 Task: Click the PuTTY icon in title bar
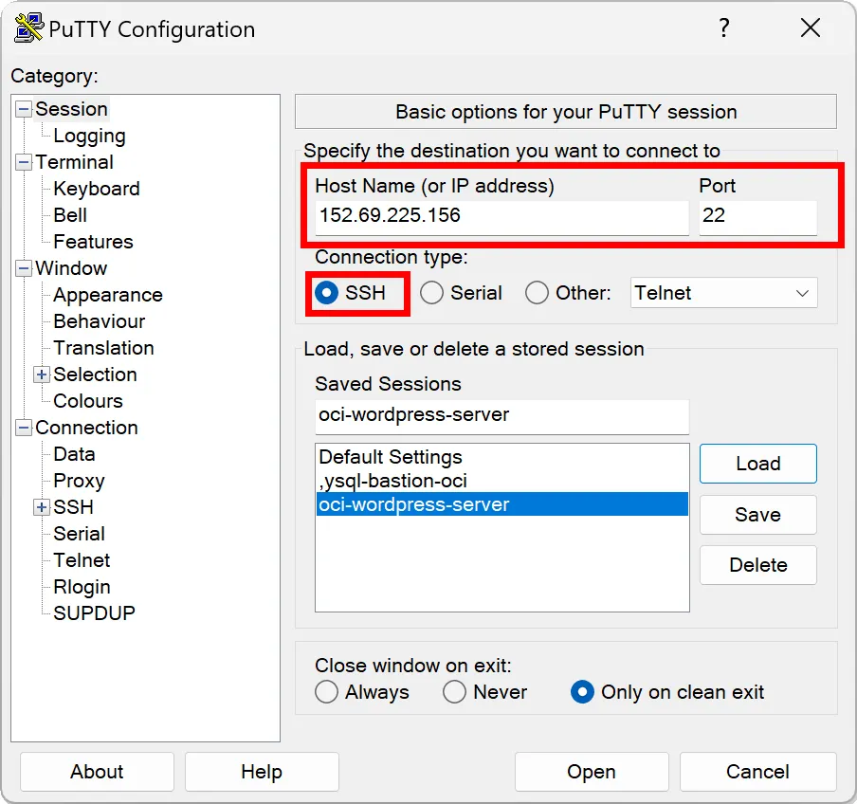click(x=29, y=28)
